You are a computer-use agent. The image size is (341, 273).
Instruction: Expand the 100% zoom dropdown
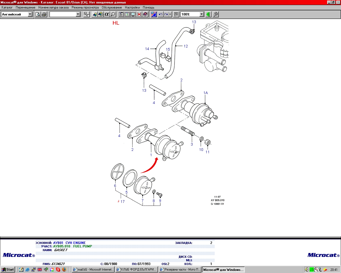coord(202,14)
